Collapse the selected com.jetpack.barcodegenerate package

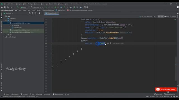pos(8,23)
